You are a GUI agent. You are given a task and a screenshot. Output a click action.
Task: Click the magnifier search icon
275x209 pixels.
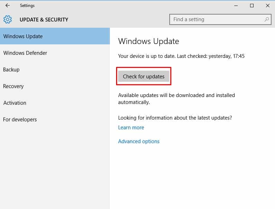267,19
